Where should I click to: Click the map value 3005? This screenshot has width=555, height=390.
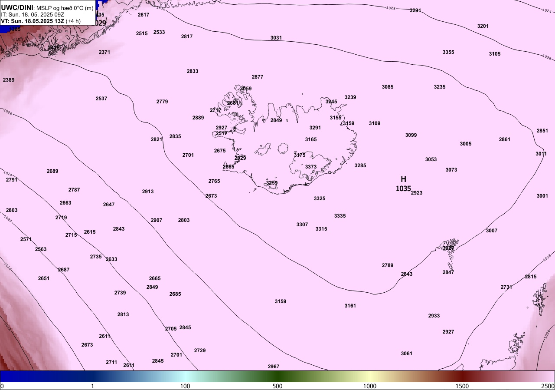(466, 144)
